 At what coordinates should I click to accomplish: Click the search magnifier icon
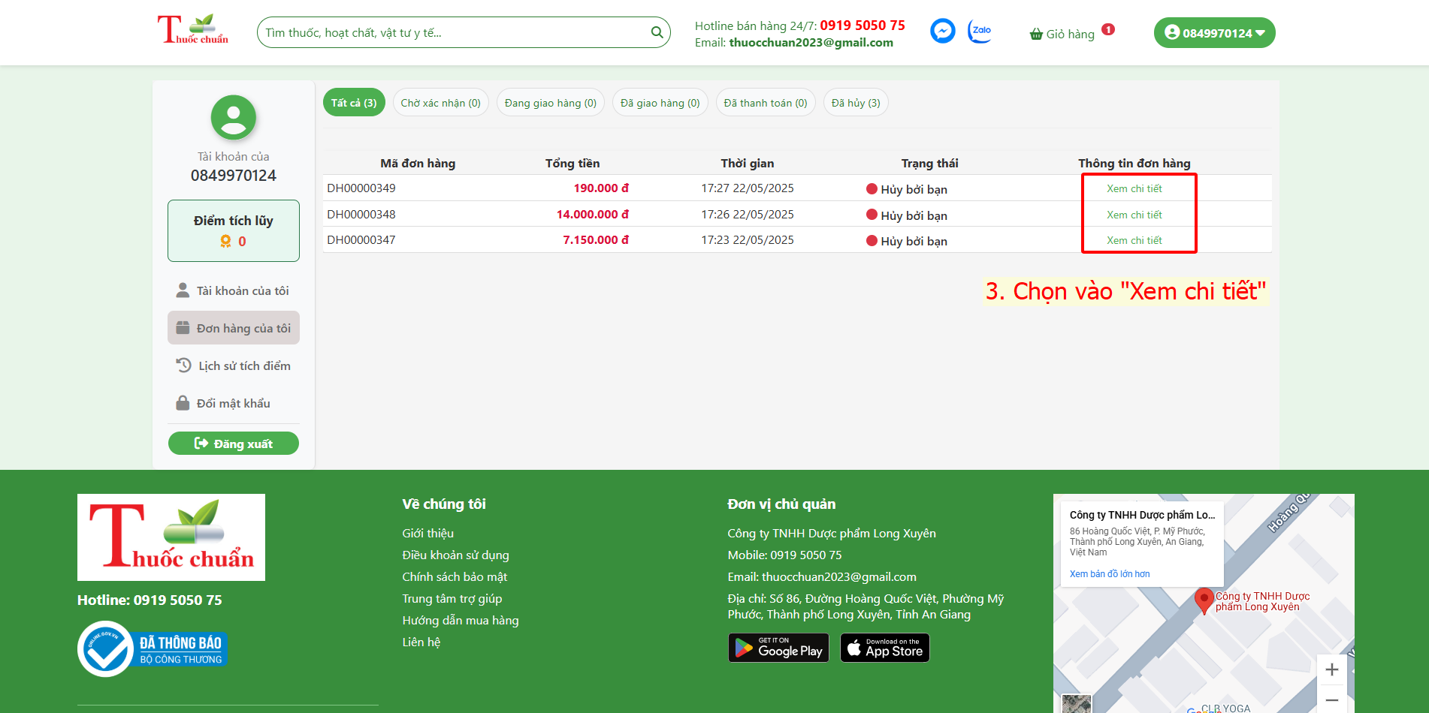pyautogui.click(x=657, y=32)
